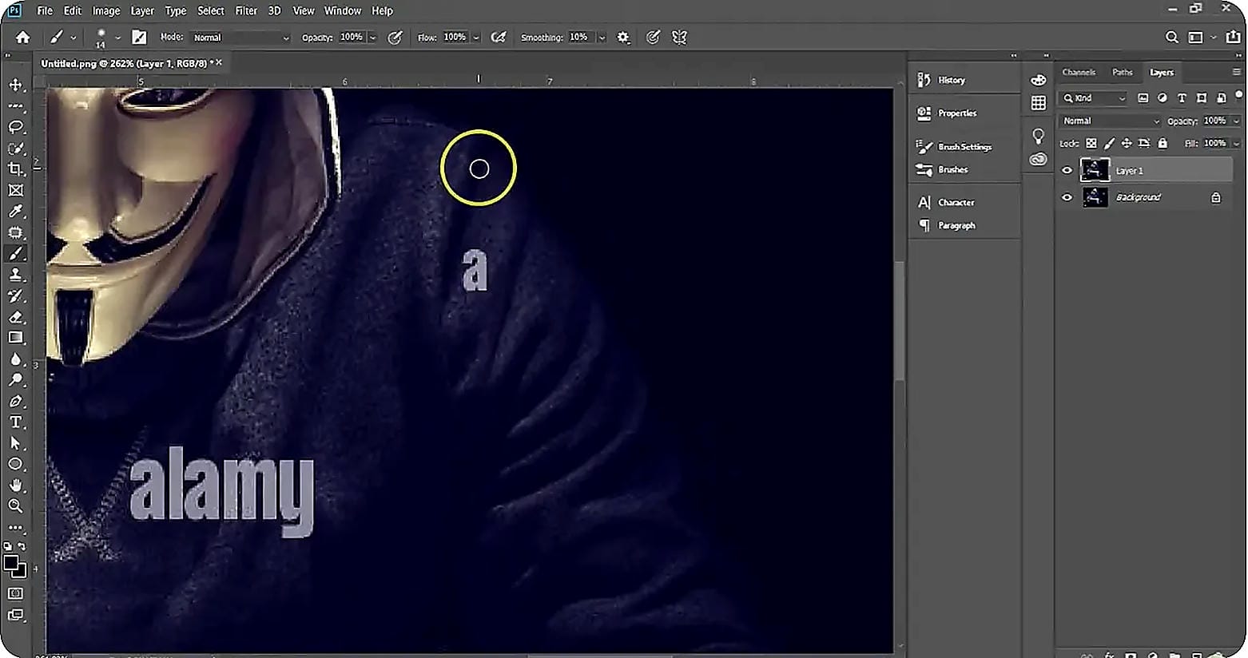Open the layer filter Kind dropdown
The width and height of the screenshot is (1248, 658).
[x=1094, y=98]
